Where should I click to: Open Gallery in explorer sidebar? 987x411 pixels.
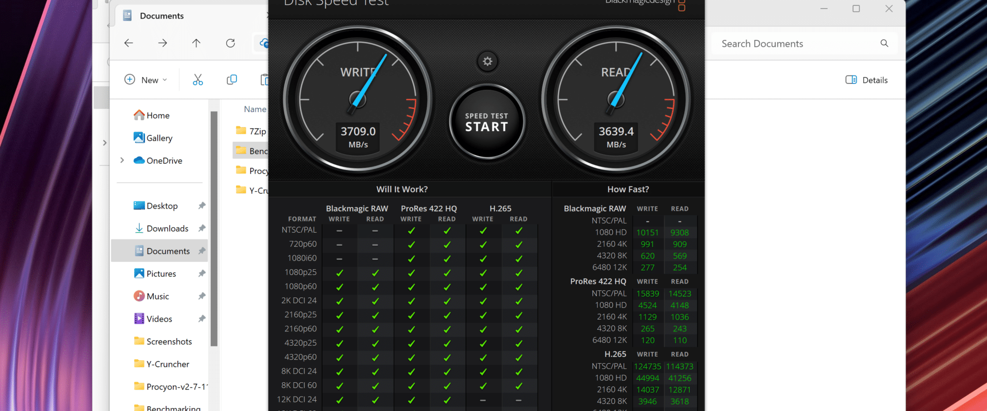[153, 138]
